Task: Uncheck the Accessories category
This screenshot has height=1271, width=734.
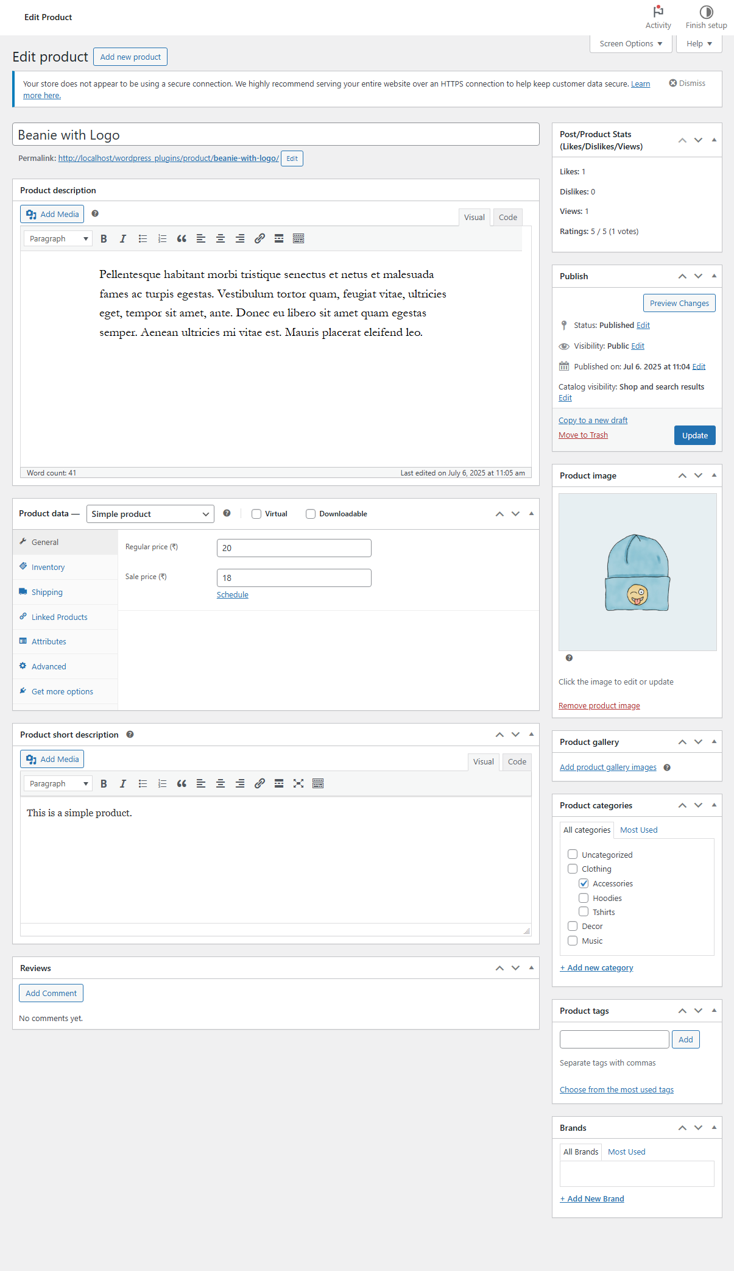Action: (x=584, y=883)
